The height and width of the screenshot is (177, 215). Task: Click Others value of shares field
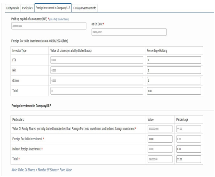96,81
